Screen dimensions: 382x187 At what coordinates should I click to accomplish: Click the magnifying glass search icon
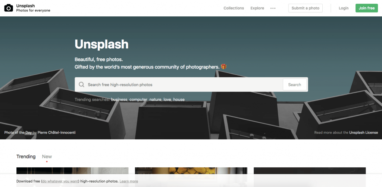82,84
